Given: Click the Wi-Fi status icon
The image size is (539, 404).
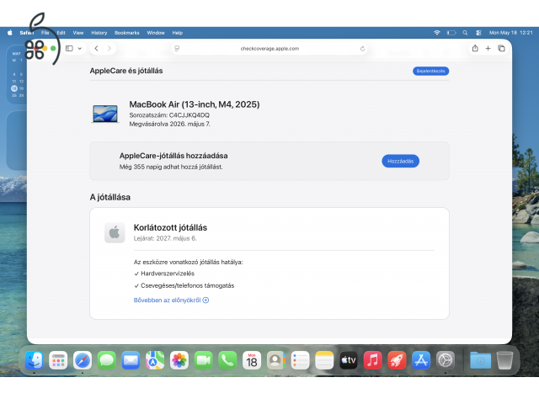Looking at the screenshot, I should [437, 33].
